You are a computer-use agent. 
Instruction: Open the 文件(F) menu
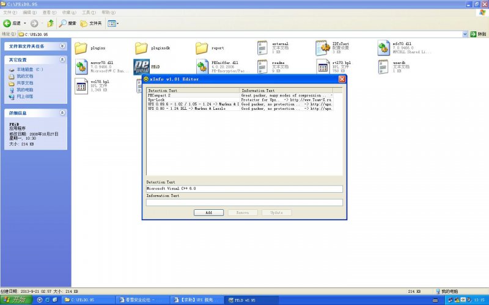(10, 12)
